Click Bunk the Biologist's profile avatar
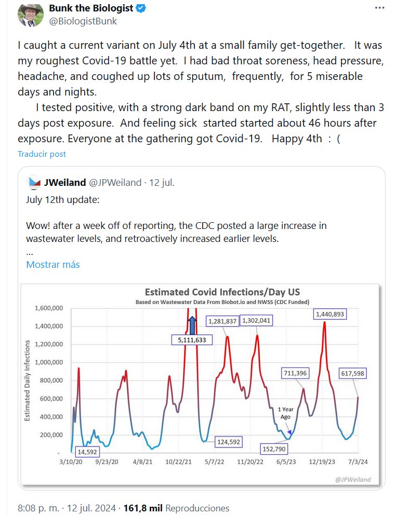 31,15
